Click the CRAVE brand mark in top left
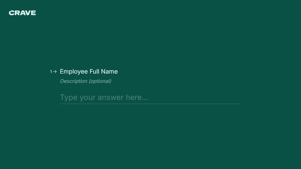Screen dimensions: 301x169 pyautogui.click(x=22, y=13)
